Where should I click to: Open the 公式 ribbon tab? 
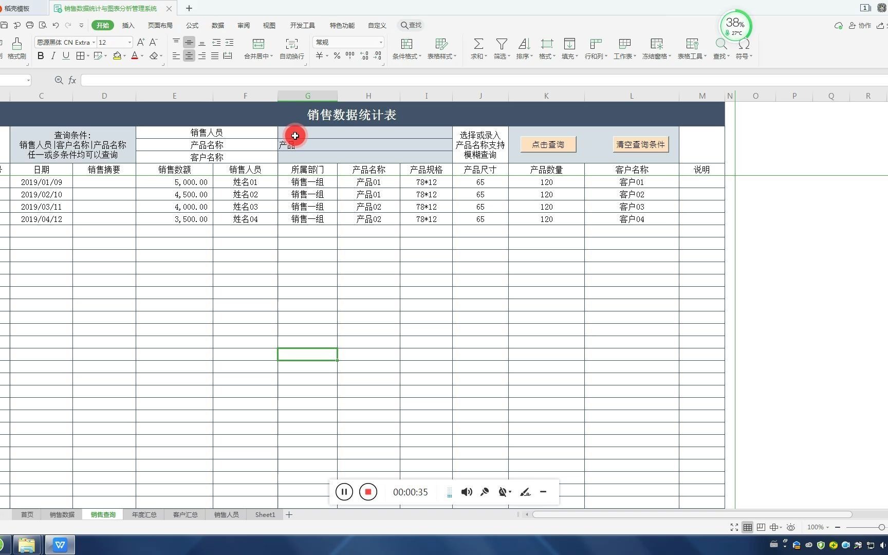tap(192, 25)
